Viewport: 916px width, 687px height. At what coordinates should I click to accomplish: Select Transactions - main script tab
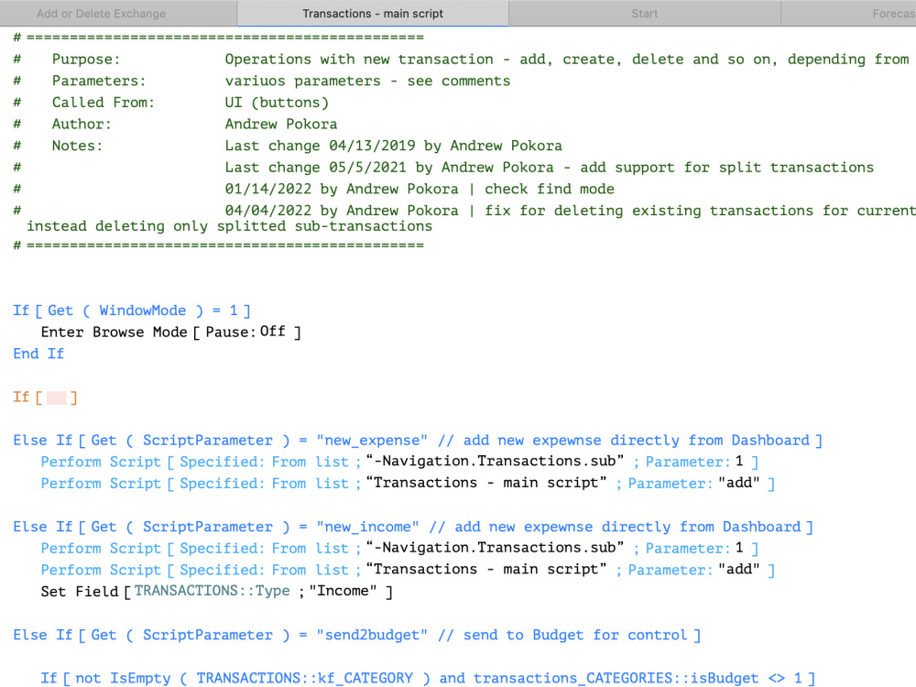[373, 14]
